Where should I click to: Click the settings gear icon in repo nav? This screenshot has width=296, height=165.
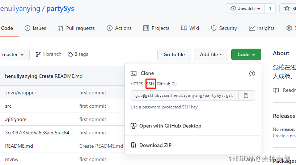click(289, 28)
